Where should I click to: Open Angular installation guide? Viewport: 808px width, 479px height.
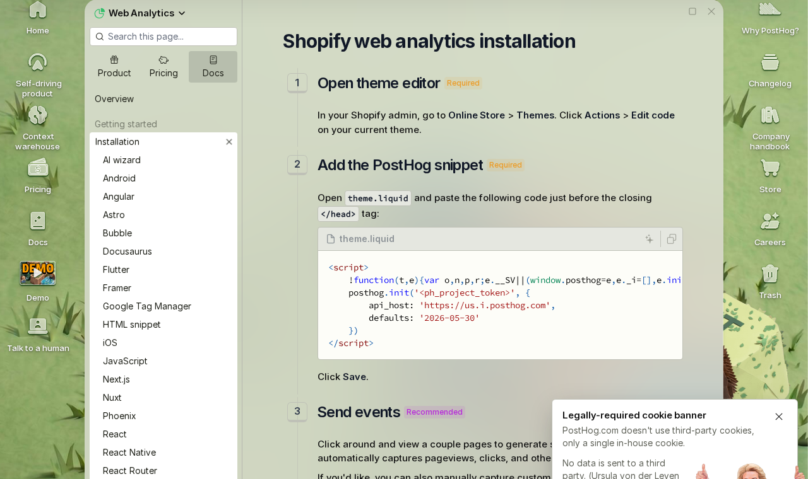click(119, 197)
